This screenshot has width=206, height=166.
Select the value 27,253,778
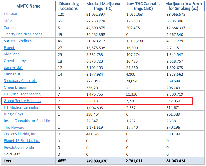click(96, 21)
